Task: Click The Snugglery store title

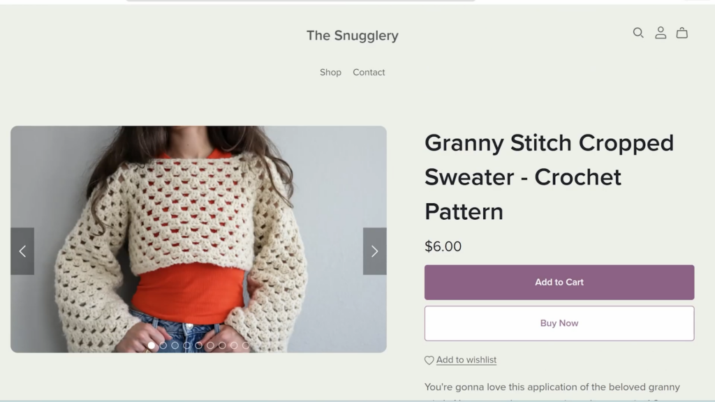Action: [353, 36]
